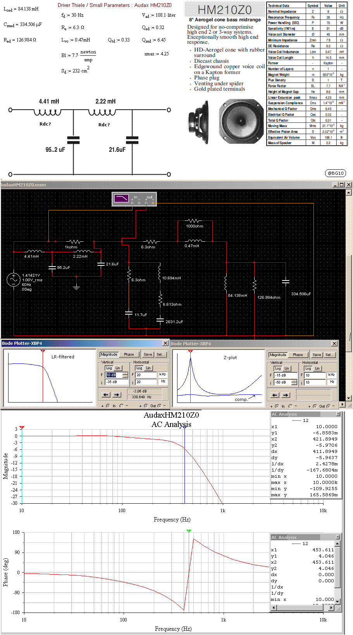Select the 21.6uF capacitor in the schematic
353x635 pixels.
(x=101, y=264)
